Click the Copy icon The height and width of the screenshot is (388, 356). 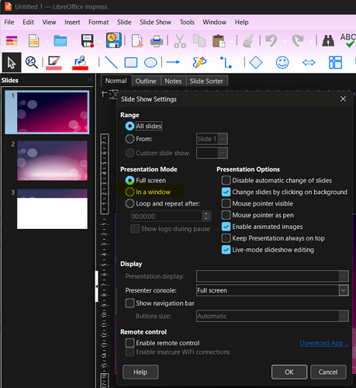(x=199, y=40)
